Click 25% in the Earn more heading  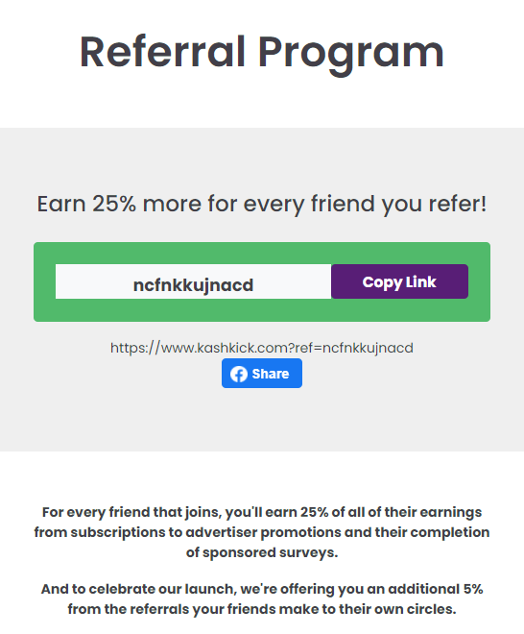(114, 203)
